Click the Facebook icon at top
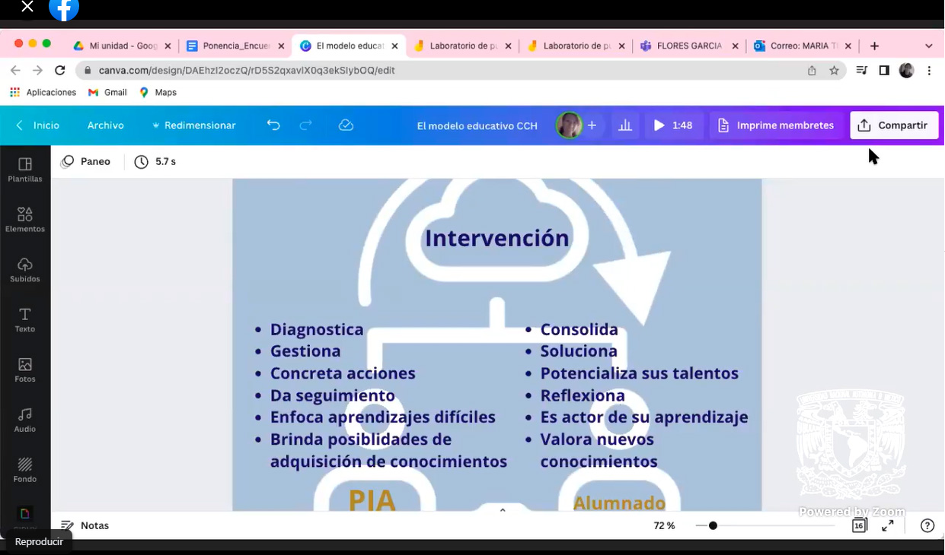The width and height of the screenshot is (945, 555). click(x=64, y=8)
